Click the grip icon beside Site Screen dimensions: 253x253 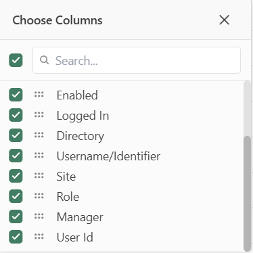[x=39, y=176]
